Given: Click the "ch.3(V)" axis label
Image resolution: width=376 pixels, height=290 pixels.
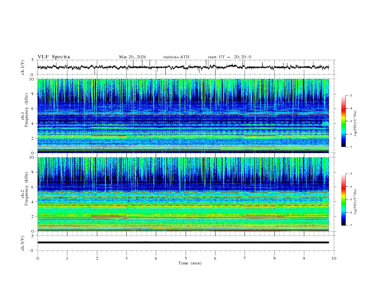Looking at the screenshot, I should pos(23,243).
